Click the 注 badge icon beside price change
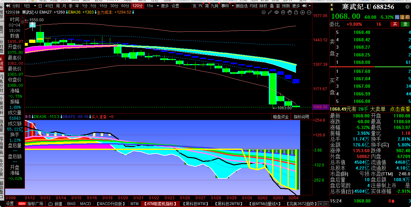The height and width of the screenshot is (207, 411). (403, 17)
